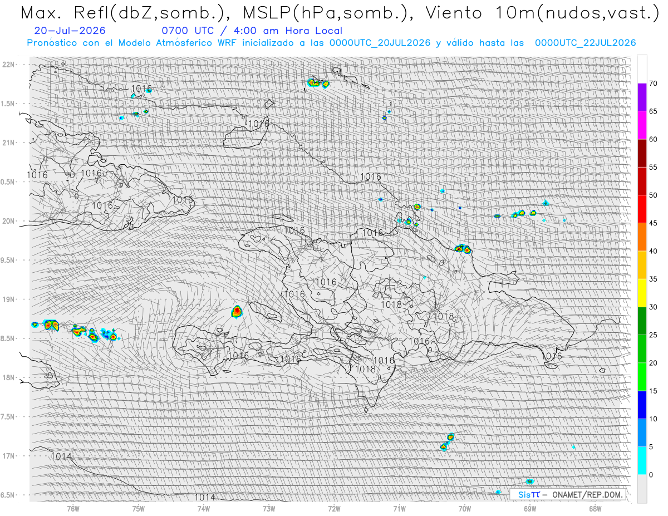The image size is (668, 516).
Task: Click the "68W" longitude axis label
Action: click(595, 508)
